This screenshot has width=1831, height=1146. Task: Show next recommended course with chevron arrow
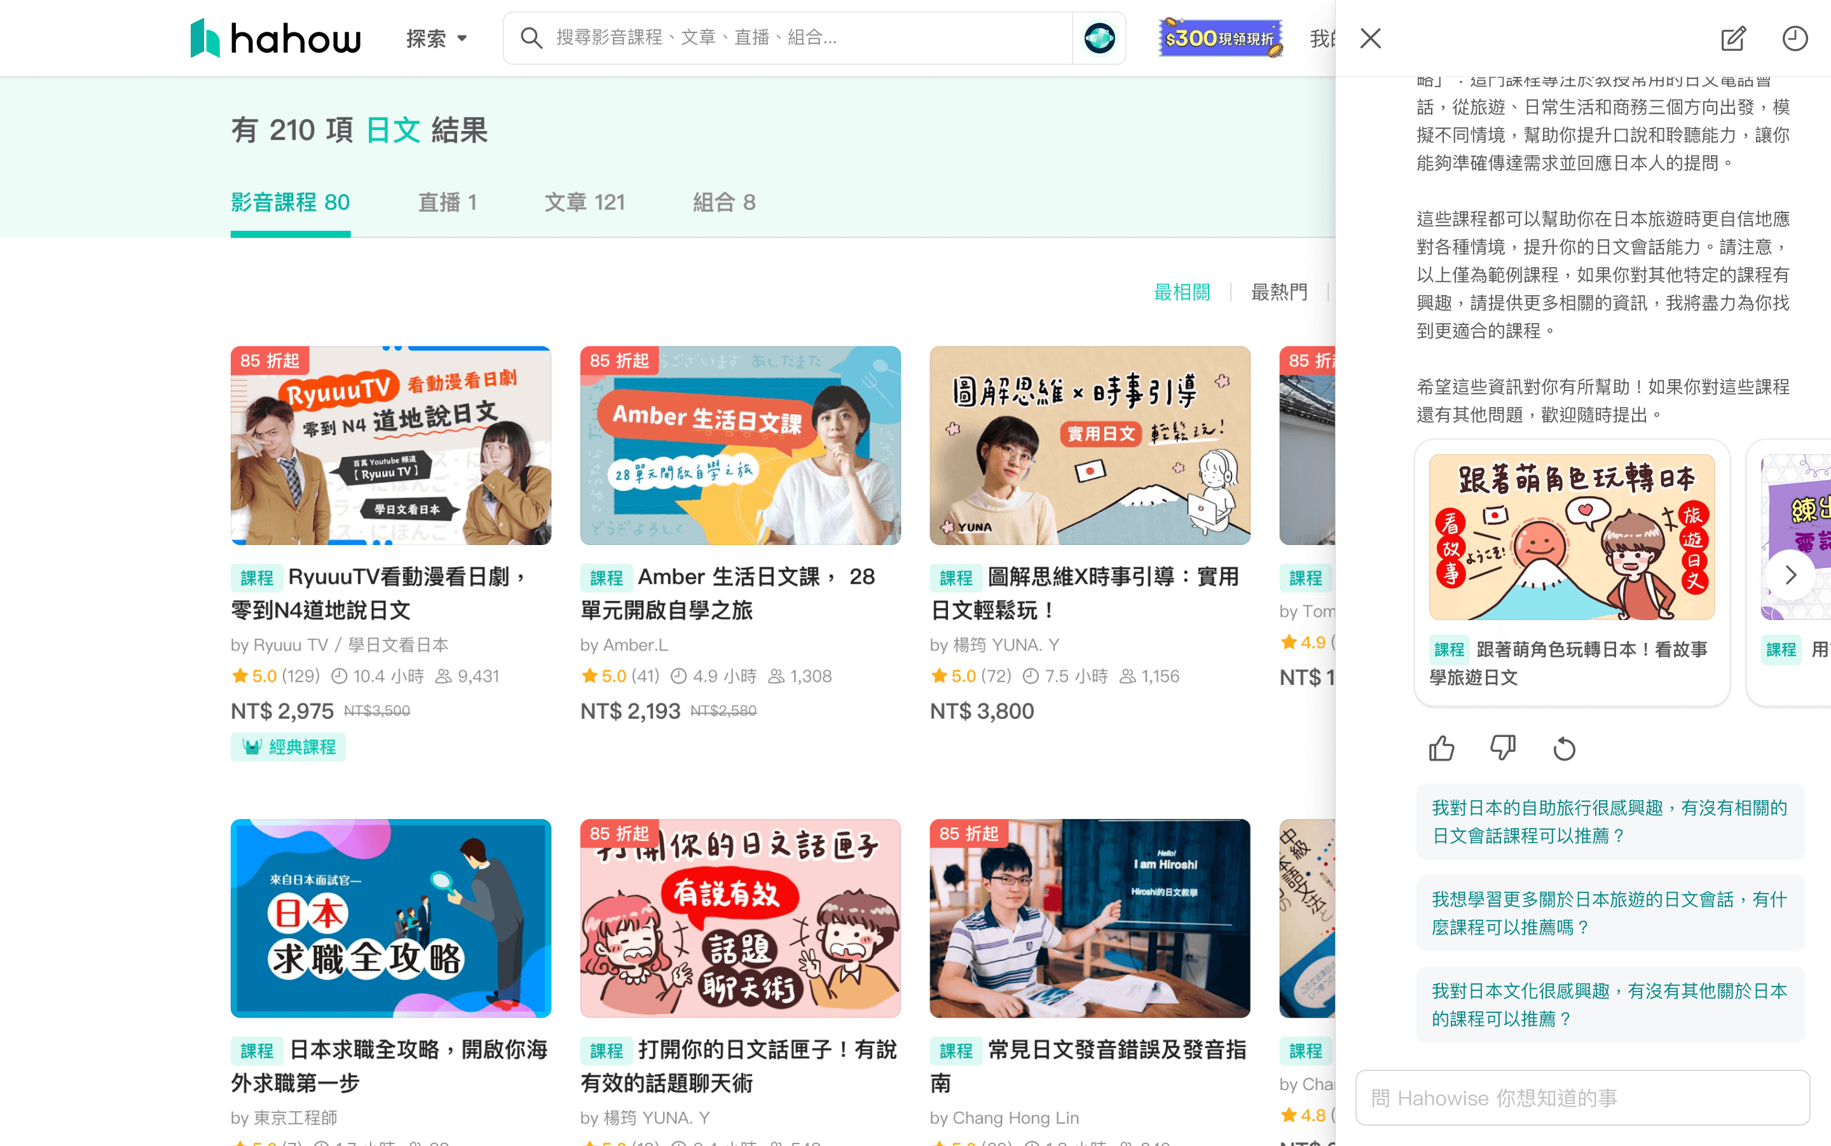pos(1790,574)
